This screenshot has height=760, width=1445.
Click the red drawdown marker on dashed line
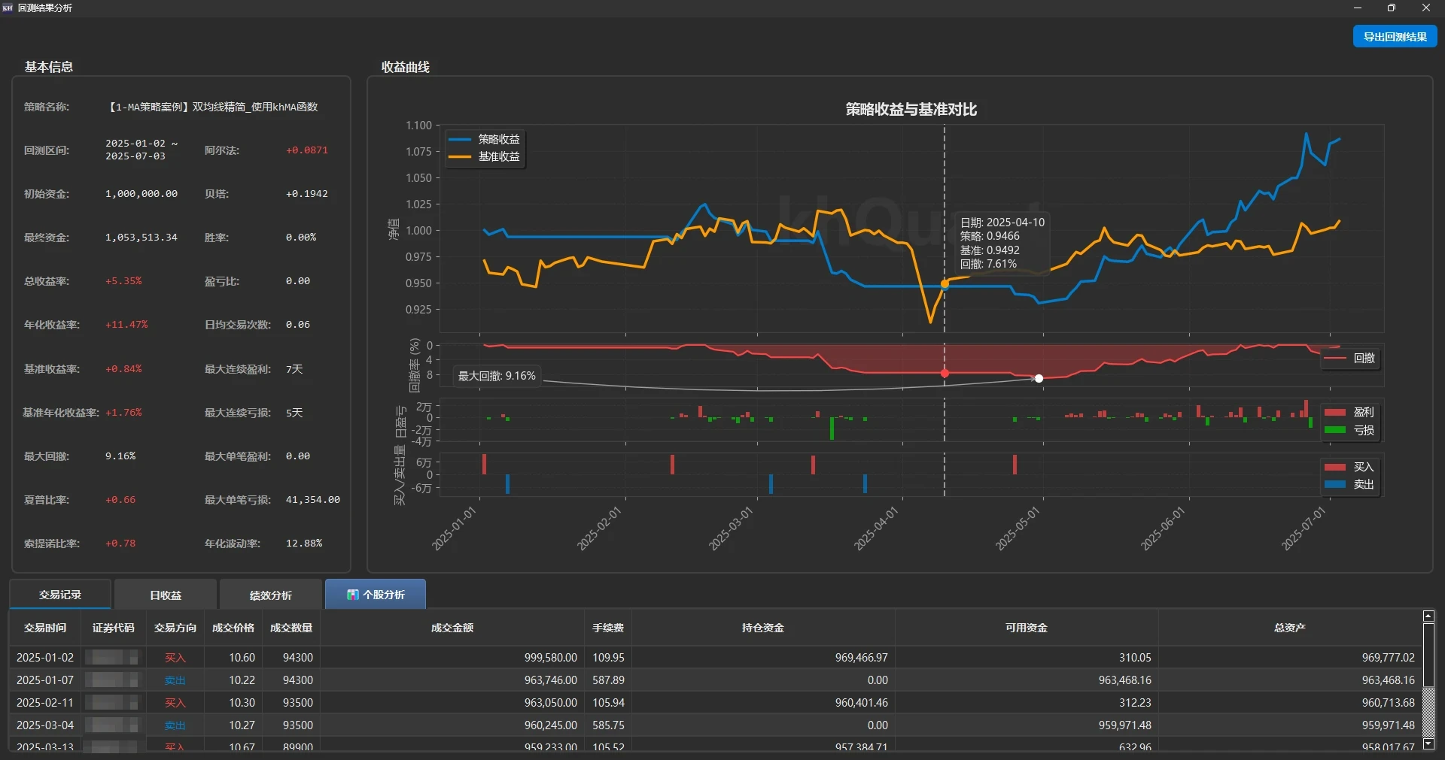coord(945,373)
